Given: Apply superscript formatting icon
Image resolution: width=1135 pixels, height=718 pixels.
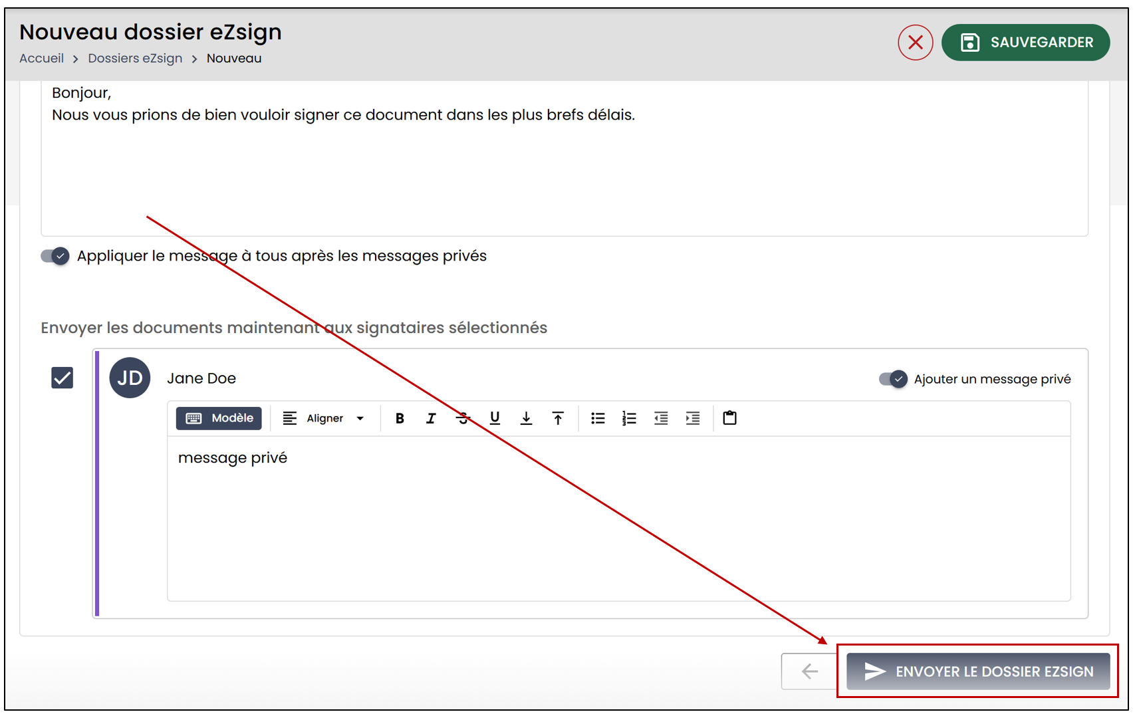Looking at the screenshot, I should click(558, 418).
